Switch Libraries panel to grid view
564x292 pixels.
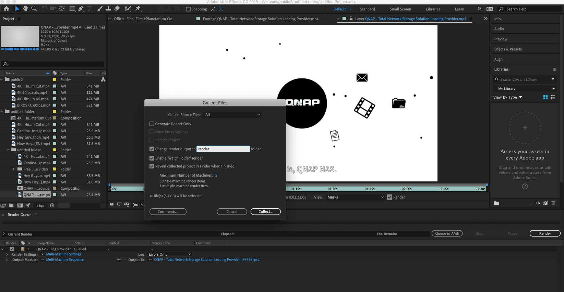(545, 97)
